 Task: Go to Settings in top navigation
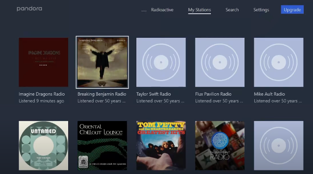tap(261, 10)
